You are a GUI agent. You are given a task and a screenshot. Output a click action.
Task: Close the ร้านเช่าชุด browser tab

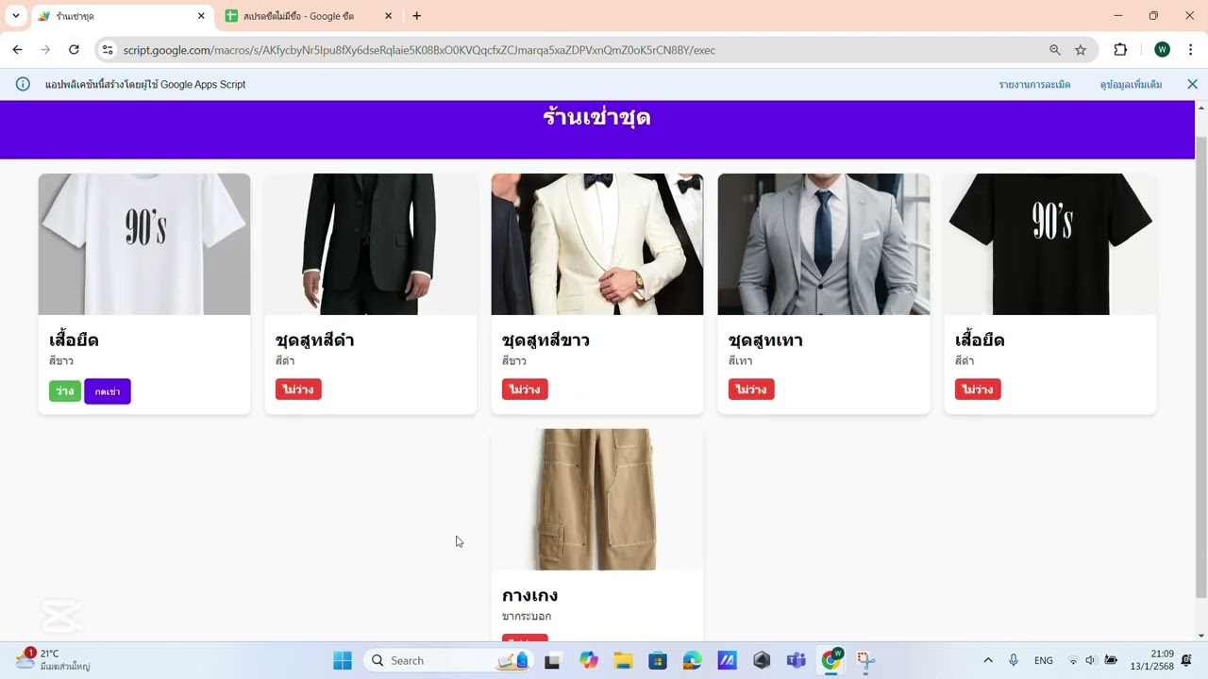click(x=201, y=16)
